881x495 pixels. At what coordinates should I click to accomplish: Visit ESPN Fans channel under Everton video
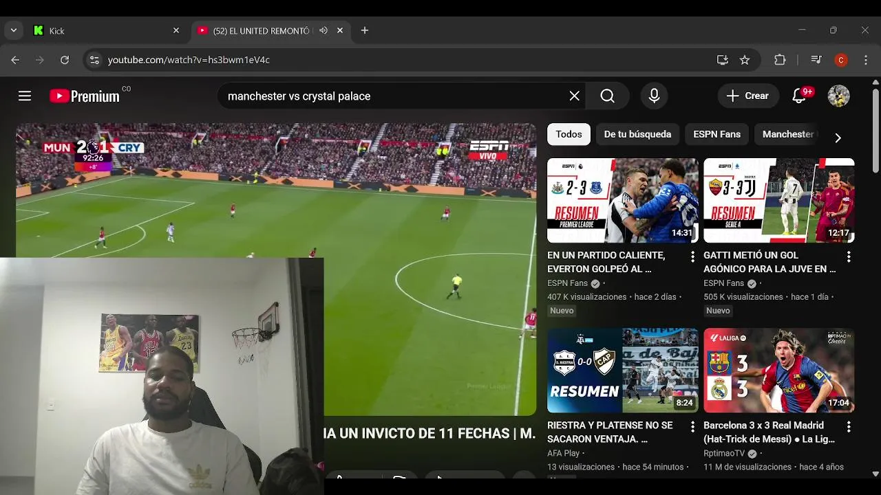567,283
